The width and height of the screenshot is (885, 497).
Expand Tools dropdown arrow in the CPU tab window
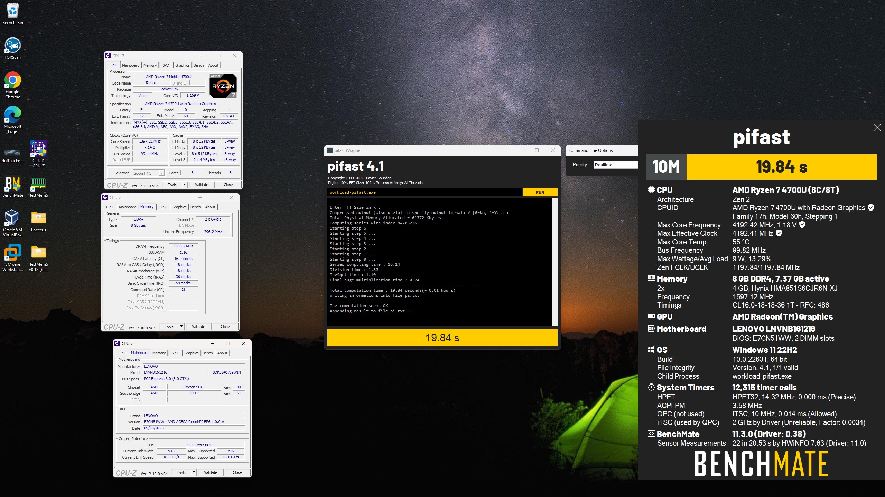click(x=185, y=185)
